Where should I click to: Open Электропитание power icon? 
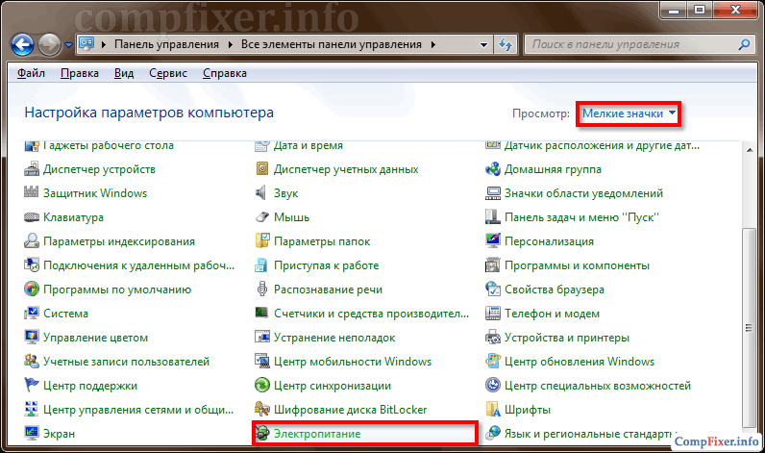262,433
